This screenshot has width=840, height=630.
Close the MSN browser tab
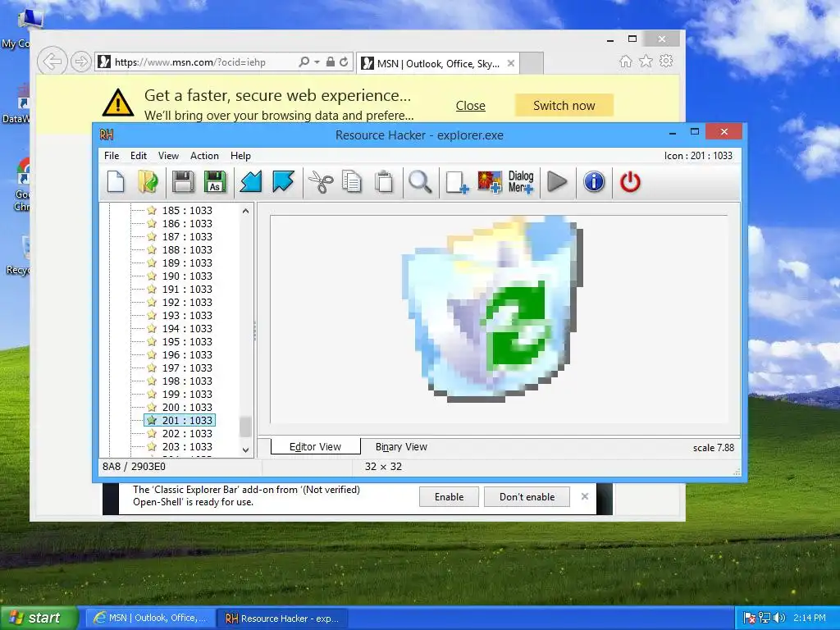(511, 63)
